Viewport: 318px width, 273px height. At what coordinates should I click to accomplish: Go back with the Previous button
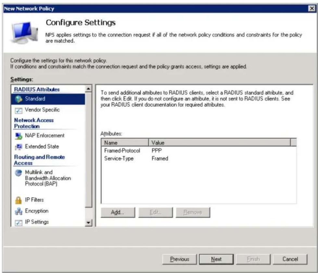180,259
